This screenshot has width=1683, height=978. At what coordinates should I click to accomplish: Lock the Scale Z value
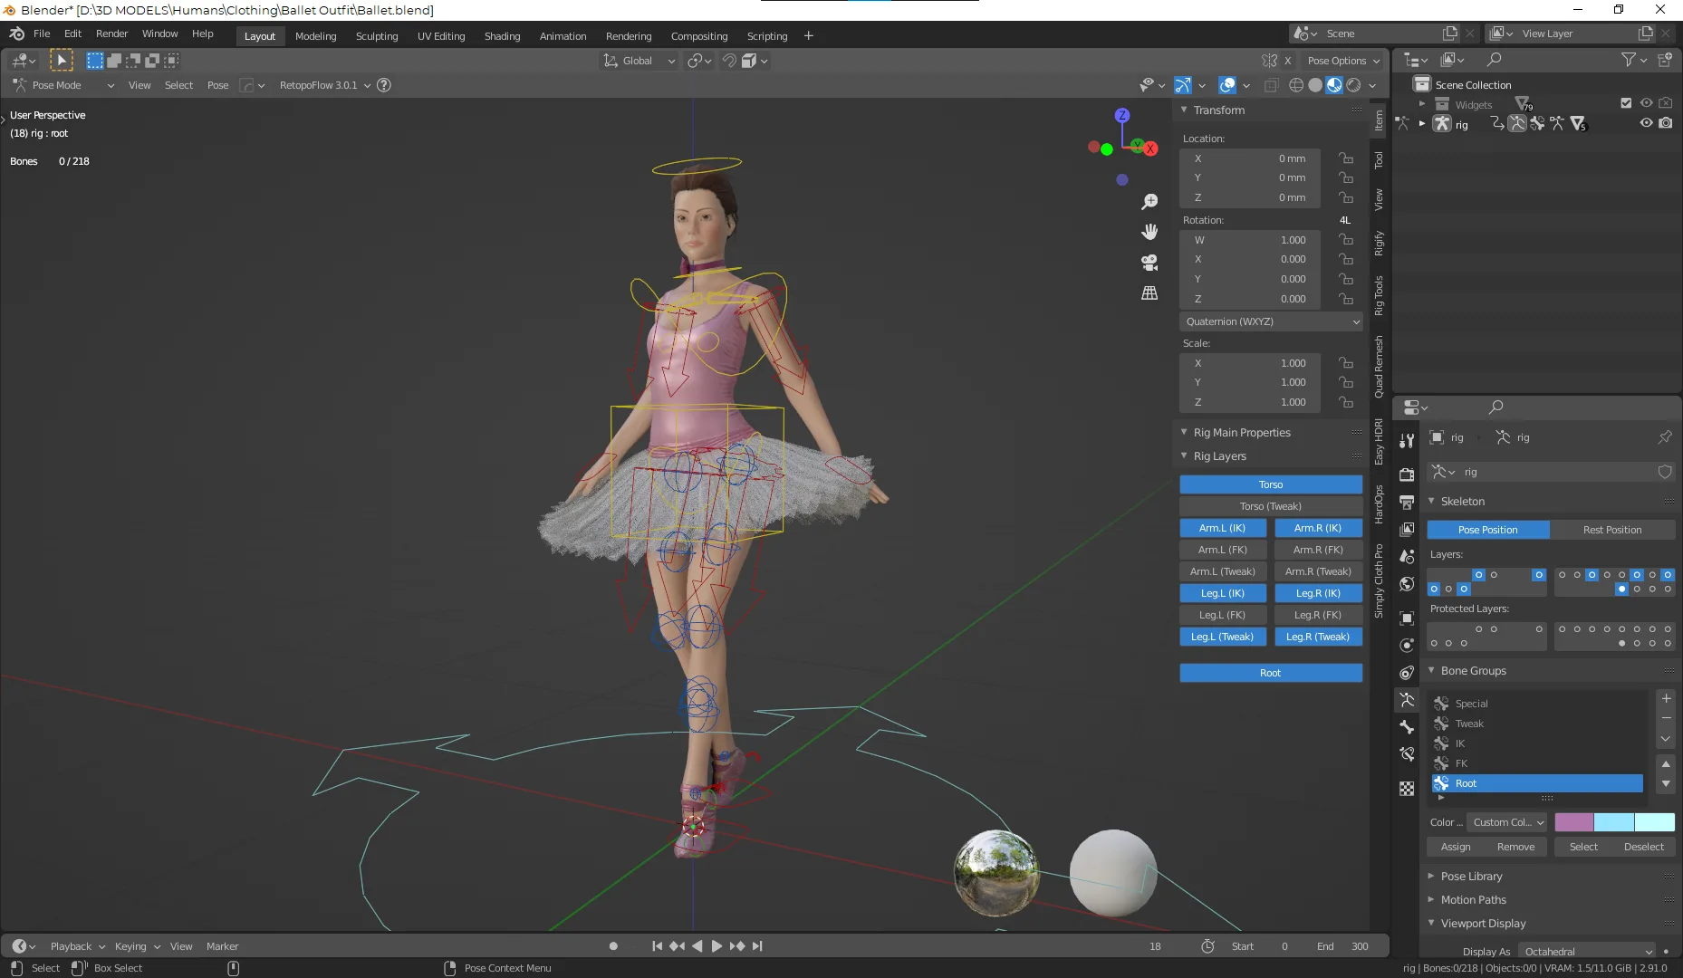coord(1346,402)
